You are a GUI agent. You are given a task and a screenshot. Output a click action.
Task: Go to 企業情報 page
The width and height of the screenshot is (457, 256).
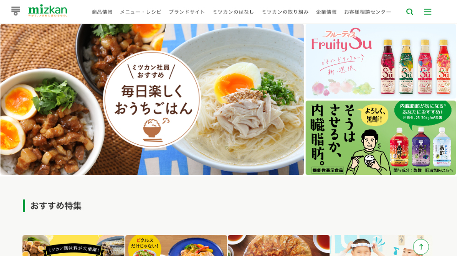(x=326, y=12)
